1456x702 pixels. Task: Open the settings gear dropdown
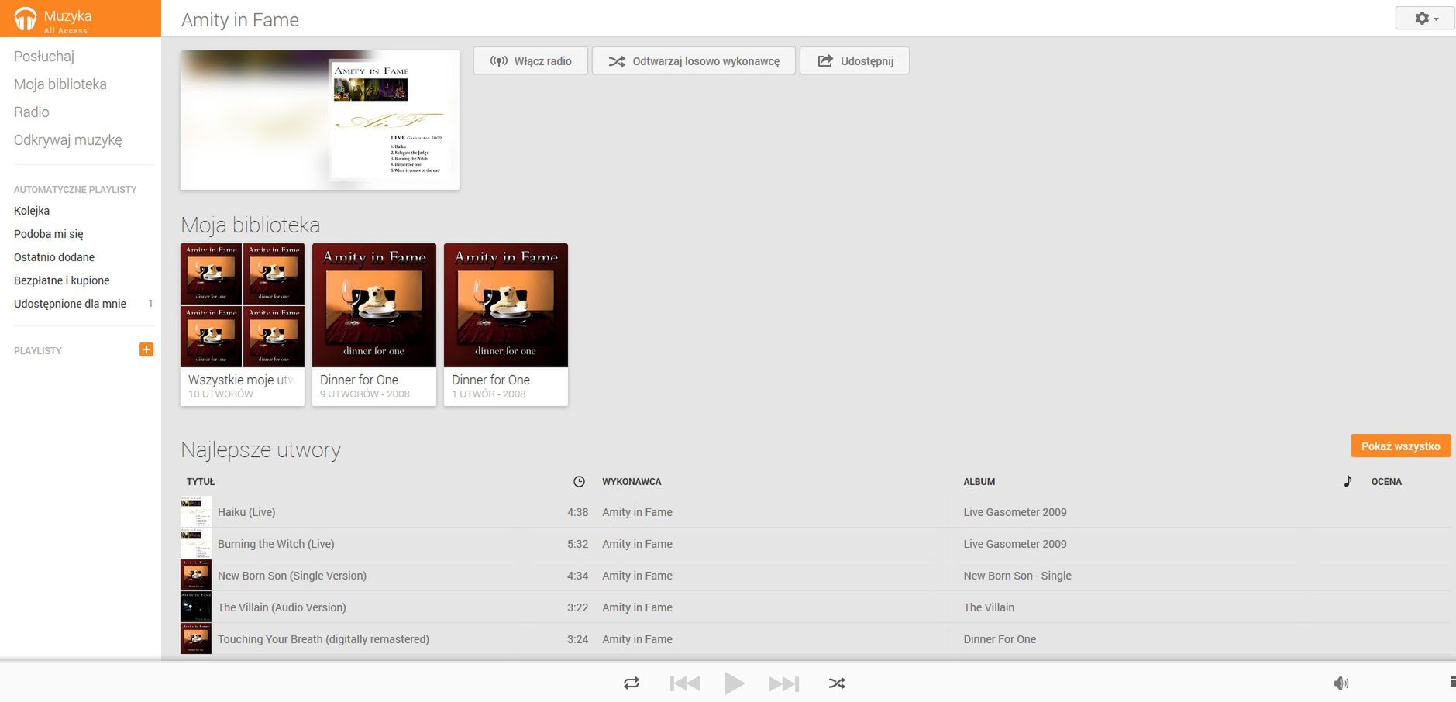coord(1423,17)
